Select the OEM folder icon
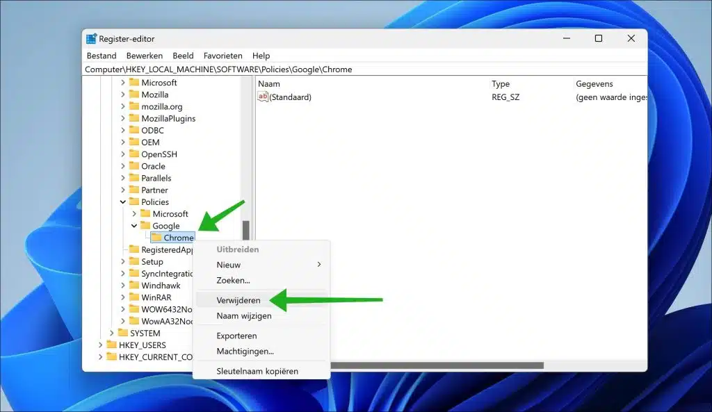 pyautogui.click(x=134, y=142)
